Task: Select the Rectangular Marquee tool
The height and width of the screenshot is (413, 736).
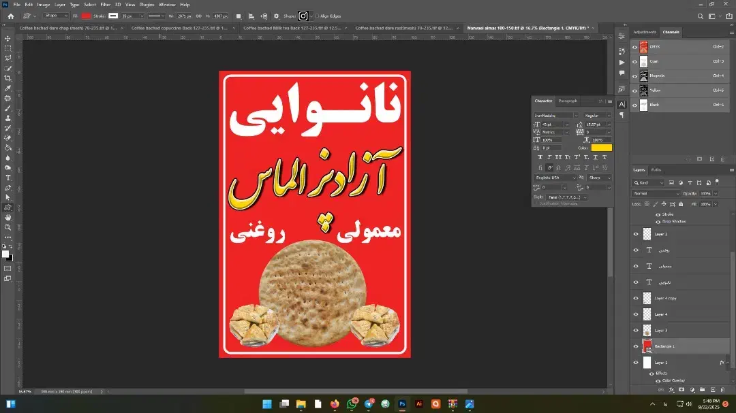Action: pos(7,48)
